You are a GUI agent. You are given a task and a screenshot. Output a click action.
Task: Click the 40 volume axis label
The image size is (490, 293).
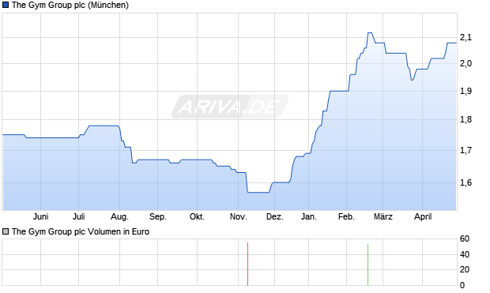[465, 254]
